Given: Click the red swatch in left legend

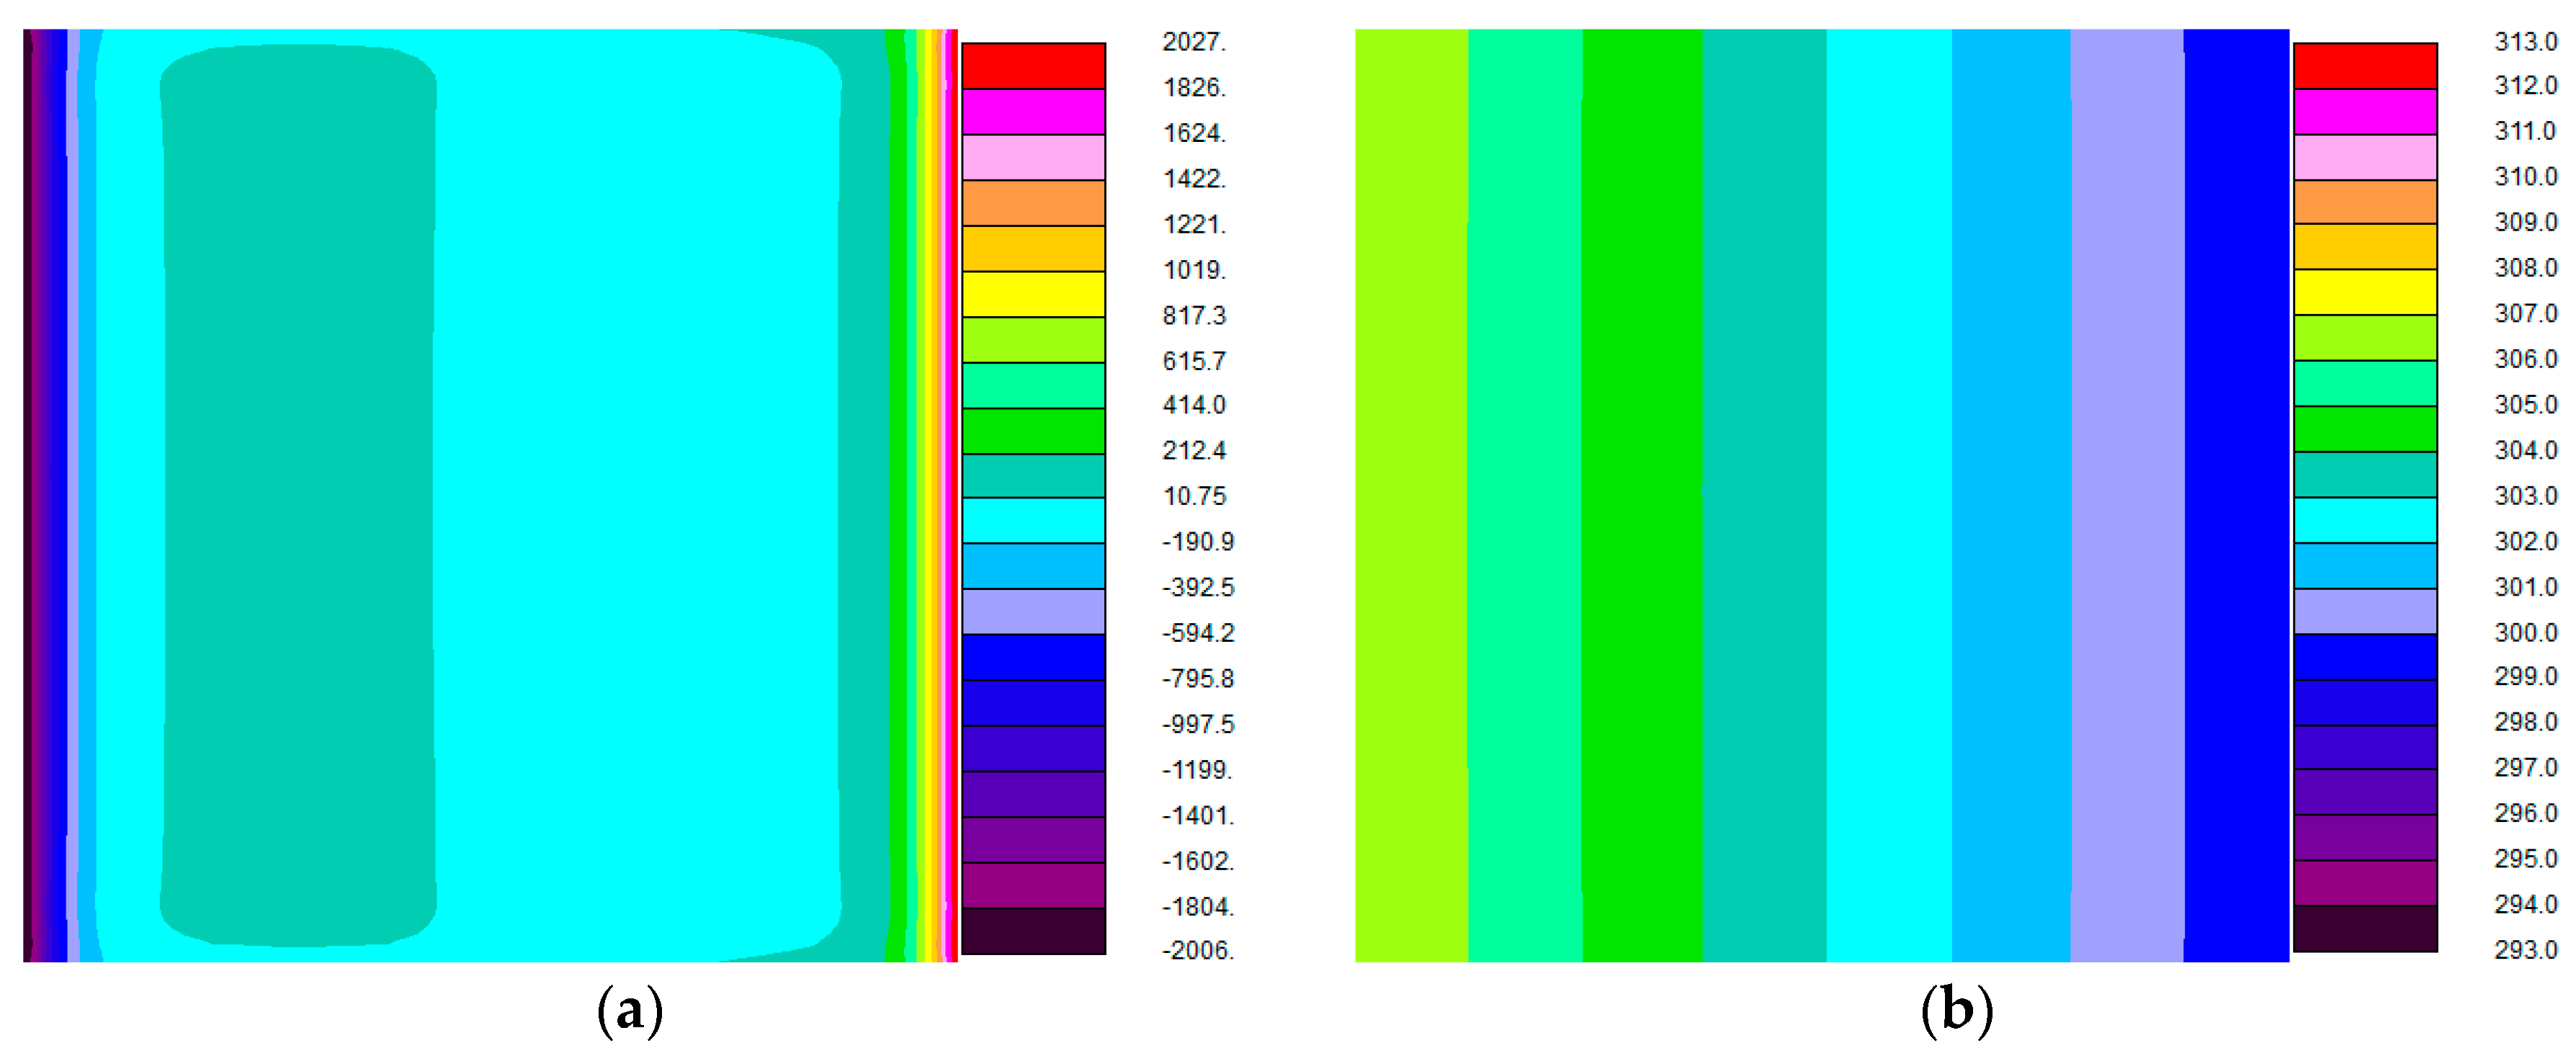Looking at the screenshot, I should tap(1033, 66).
